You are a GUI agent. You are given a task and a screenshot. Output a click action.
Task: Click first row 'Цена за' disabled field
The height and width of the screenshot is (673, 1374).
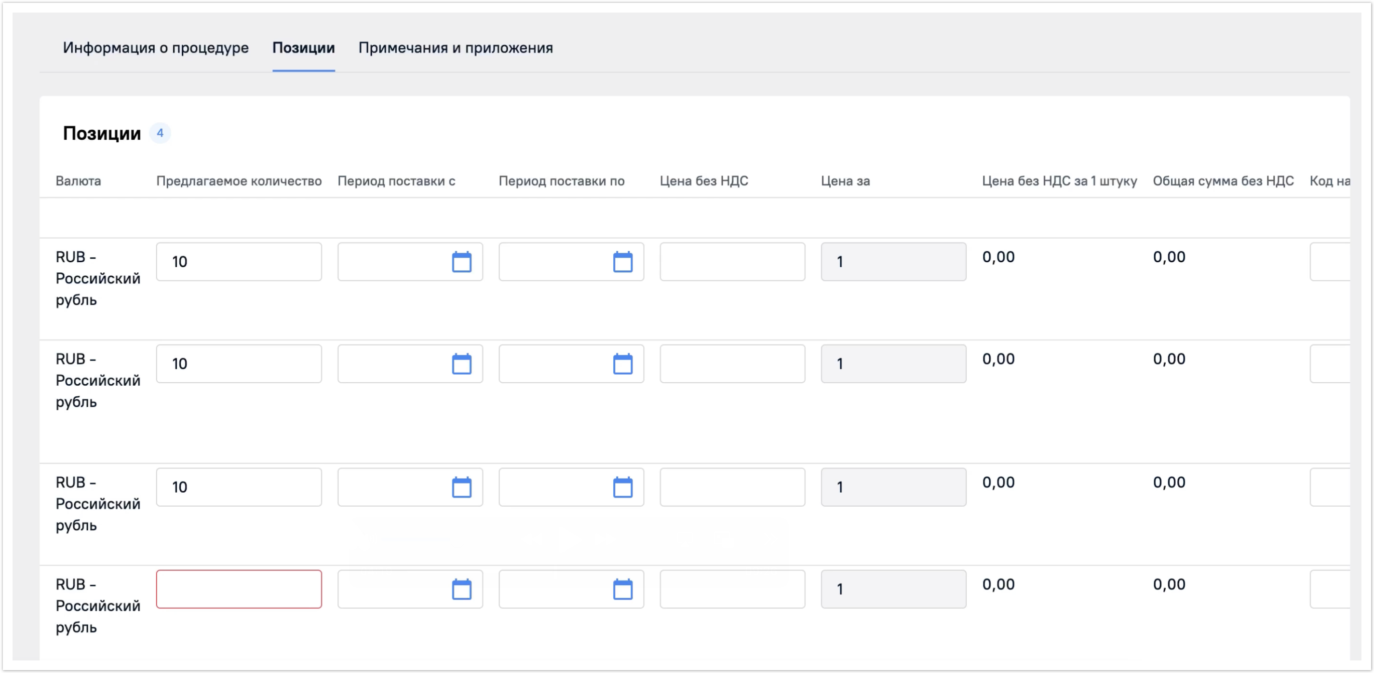tap(893, 262)
